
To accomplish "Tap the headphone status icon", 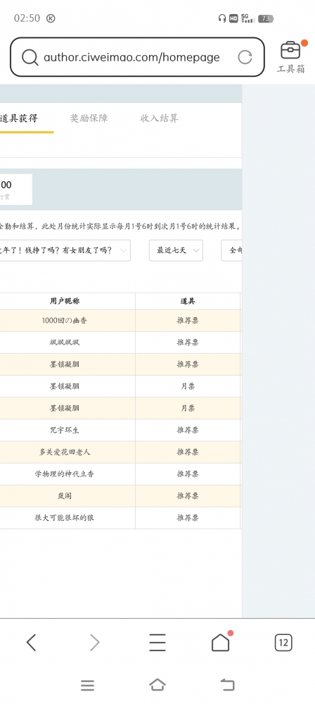I will point(221,18).
